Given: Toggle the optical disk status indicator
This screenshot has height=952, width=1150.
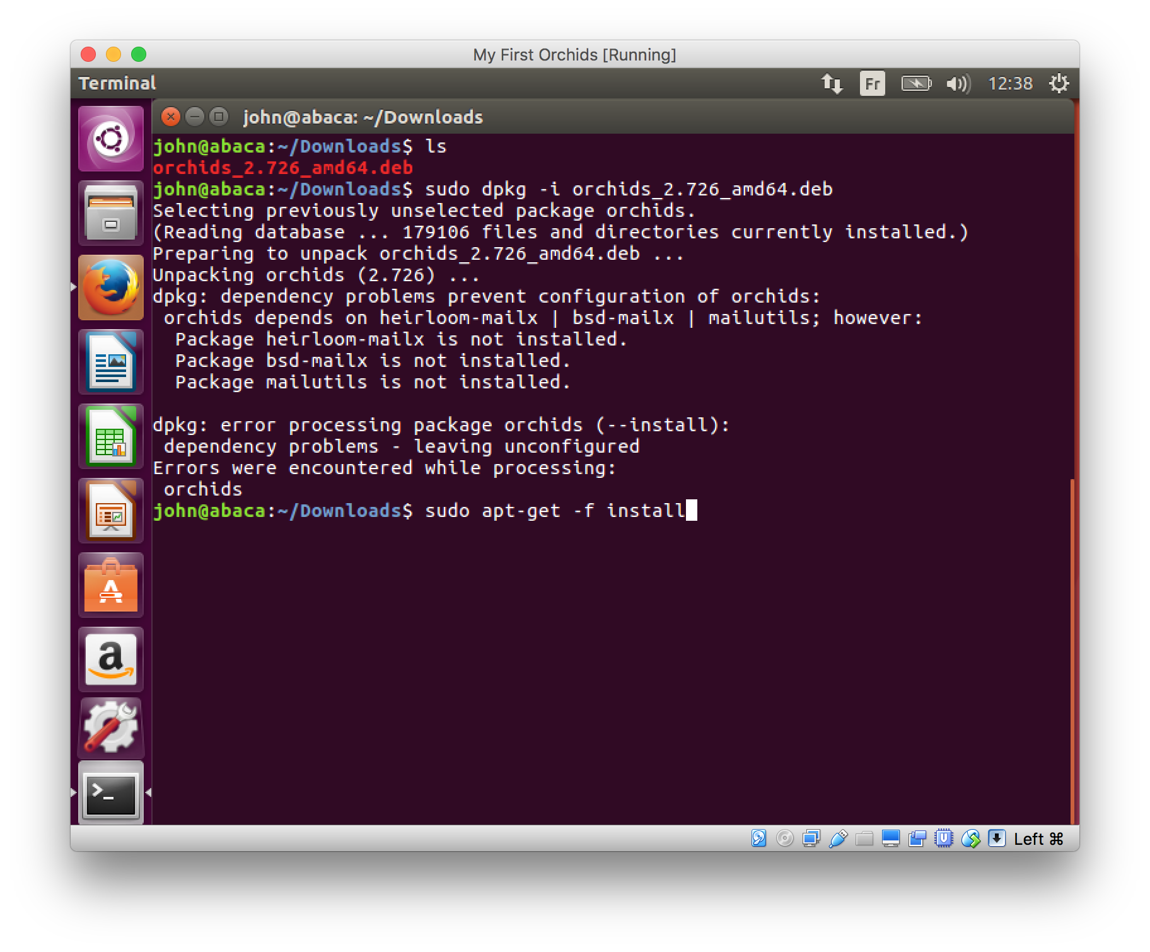Looking at the screenshot, I should [784, 839].
